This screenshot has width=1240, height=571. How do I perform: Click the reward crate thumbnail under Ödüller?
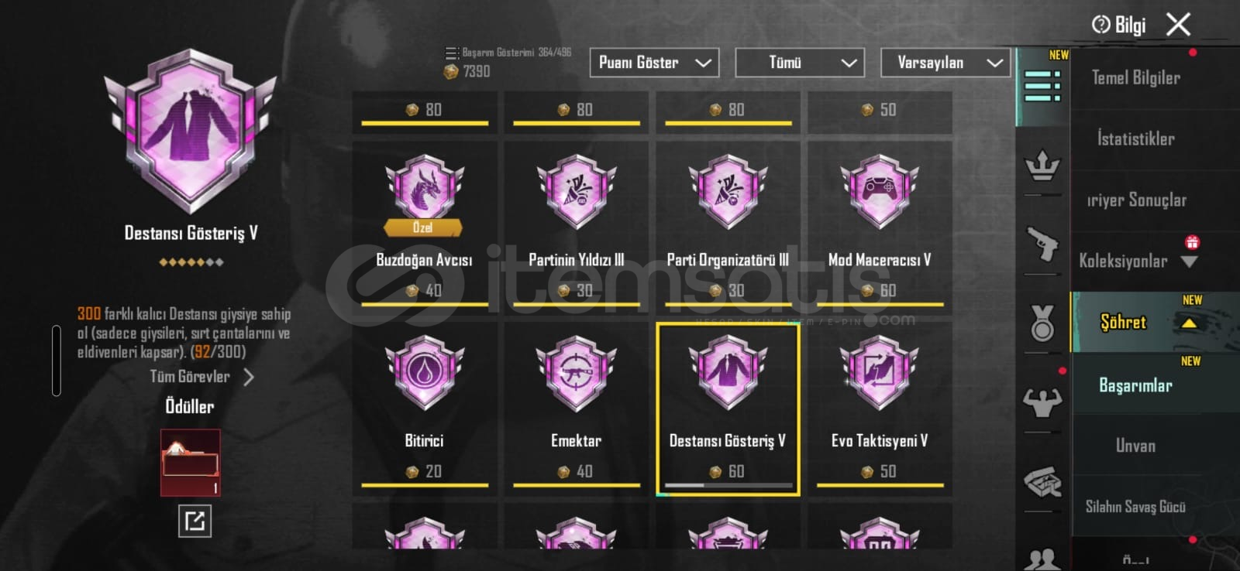pos(190,463)
